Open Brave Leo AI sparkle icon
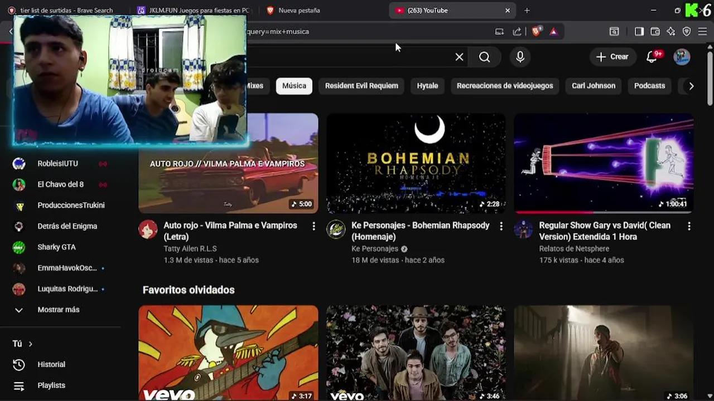Image resolution: width=714 pixels, height=401 pixels. [x=671, y=32]
